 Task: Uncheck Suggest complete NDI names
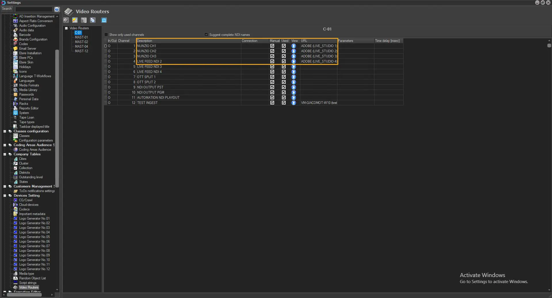[206, 35]
